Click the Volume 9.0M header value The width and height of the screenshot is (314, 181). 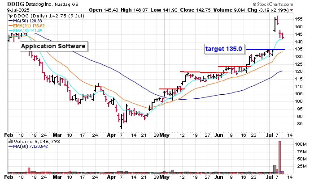[x=229, y=10]
